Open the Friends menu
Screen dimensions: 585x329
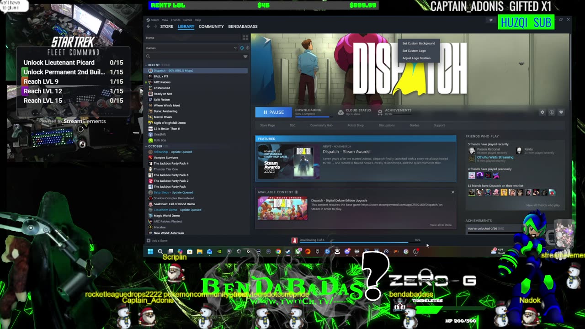point(175,20)
